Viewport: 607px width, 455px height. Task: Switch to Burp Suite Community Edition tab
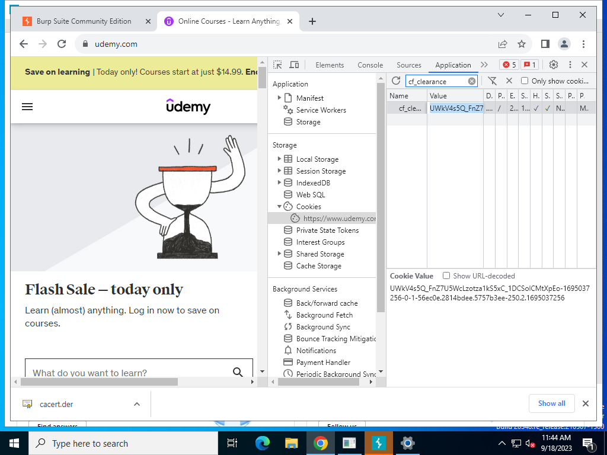84,21
